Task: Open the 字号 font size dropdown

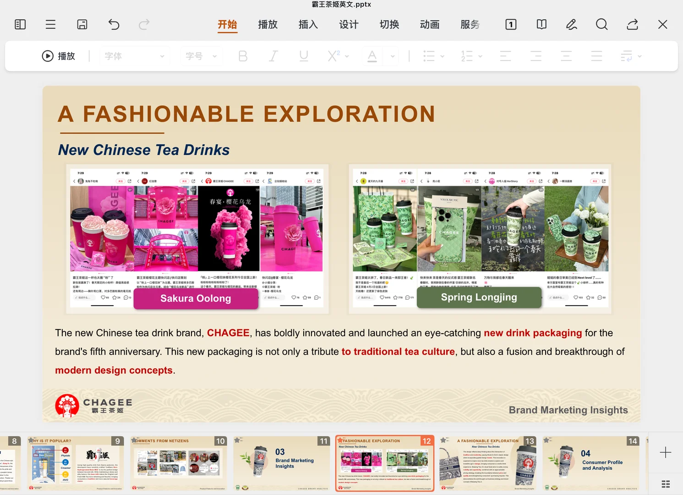Action: click(202, 56)
